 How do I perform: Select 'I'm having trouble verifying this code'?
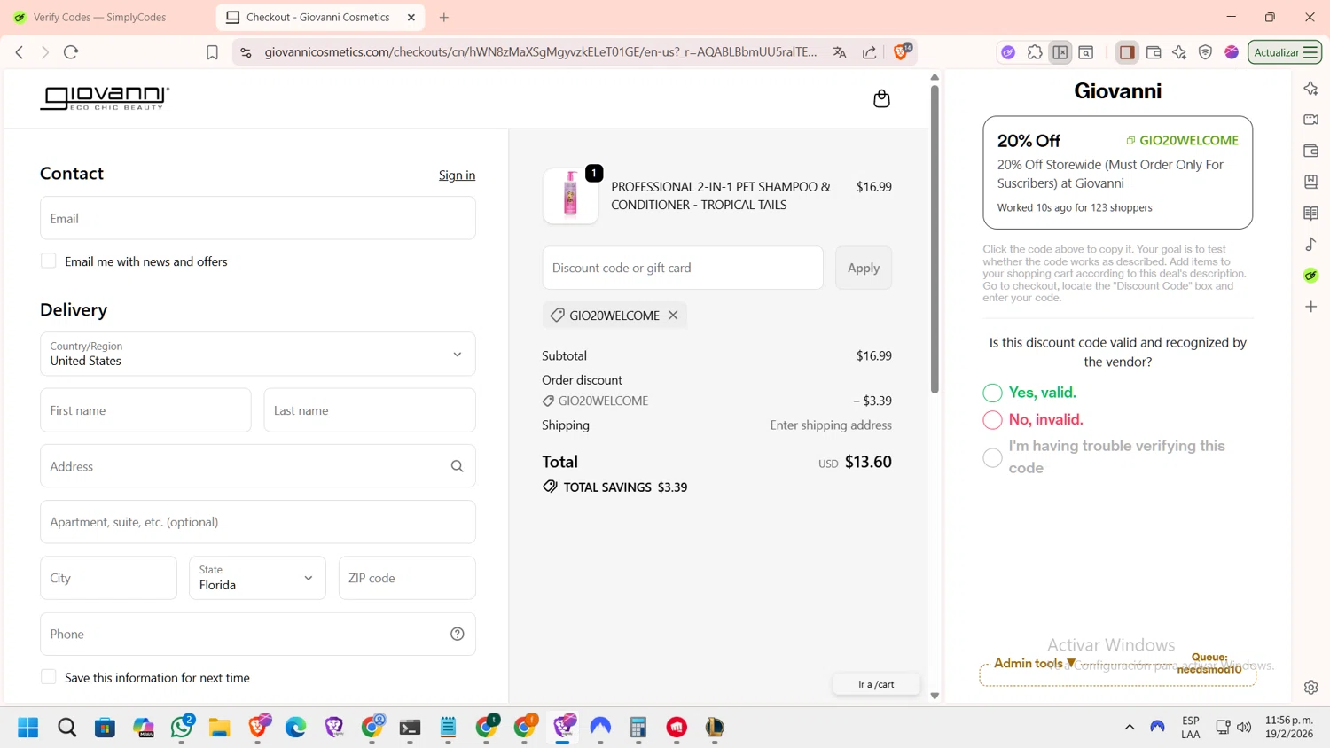pyautogui.click(x=992, y=457)
